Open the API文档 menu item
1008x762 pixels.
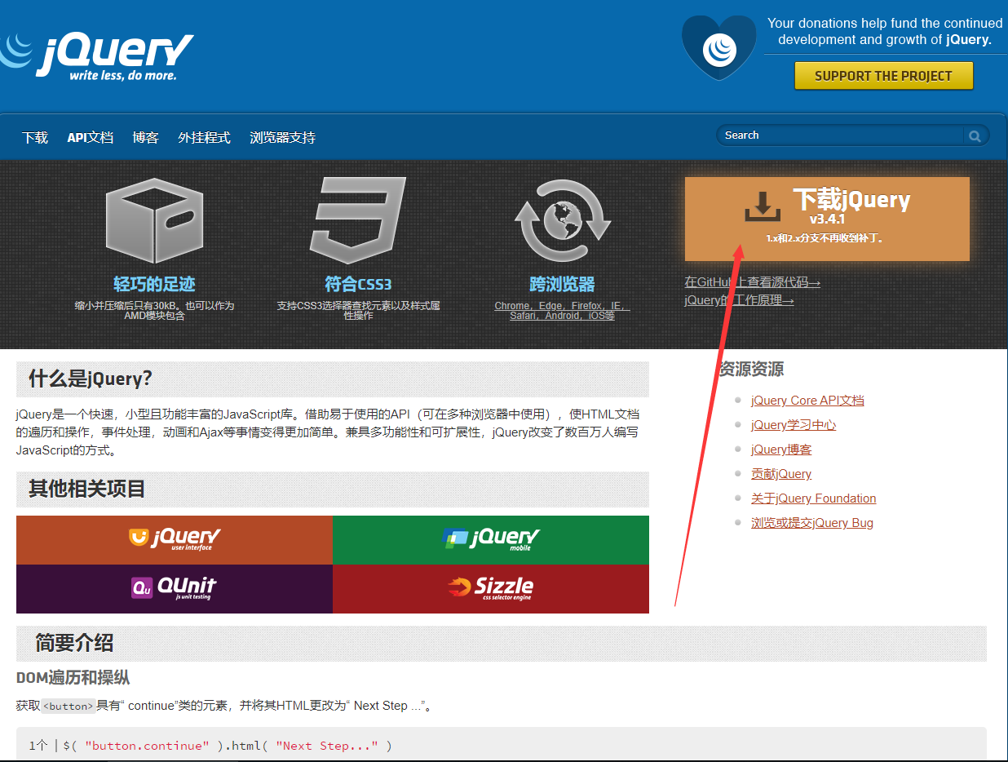coord(90,138)
